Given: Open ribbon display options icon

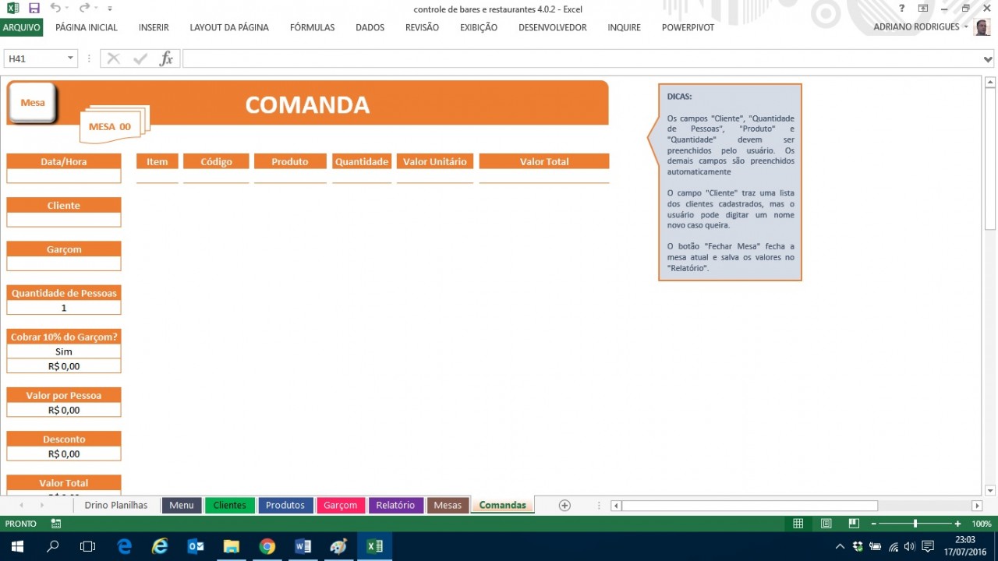Looking at the screenshot, I should coord(923,9).
